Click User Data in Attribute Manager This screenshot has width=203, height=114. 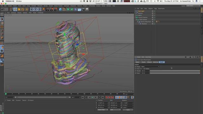pos(148,57)
